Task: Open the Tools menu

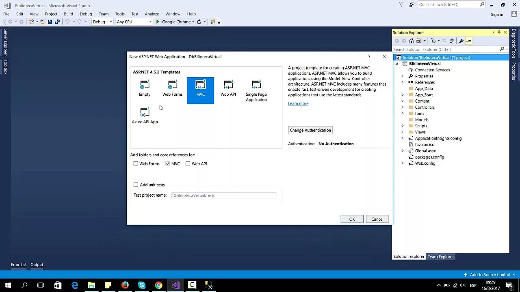Action: pyautogui.click(x=119, y=14)
